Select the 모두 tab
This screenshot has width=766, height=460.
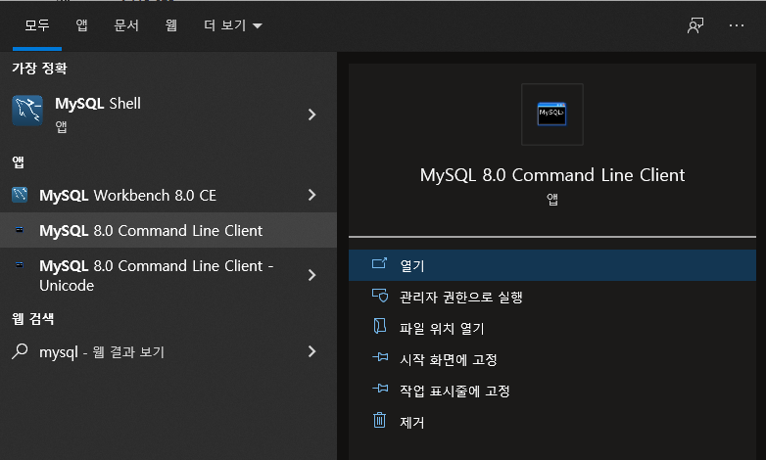37,25
